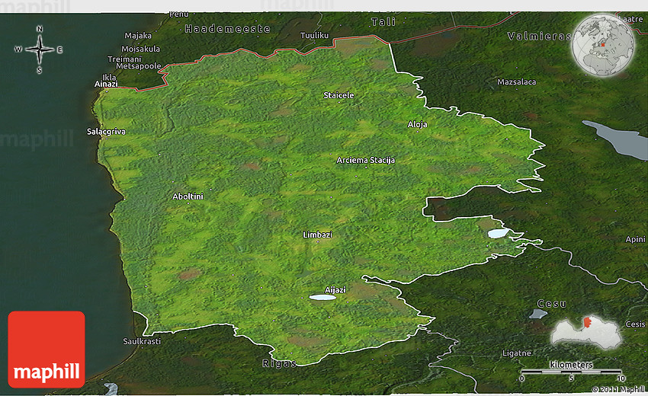Click the Maphill copyright text

click(617, 389)
